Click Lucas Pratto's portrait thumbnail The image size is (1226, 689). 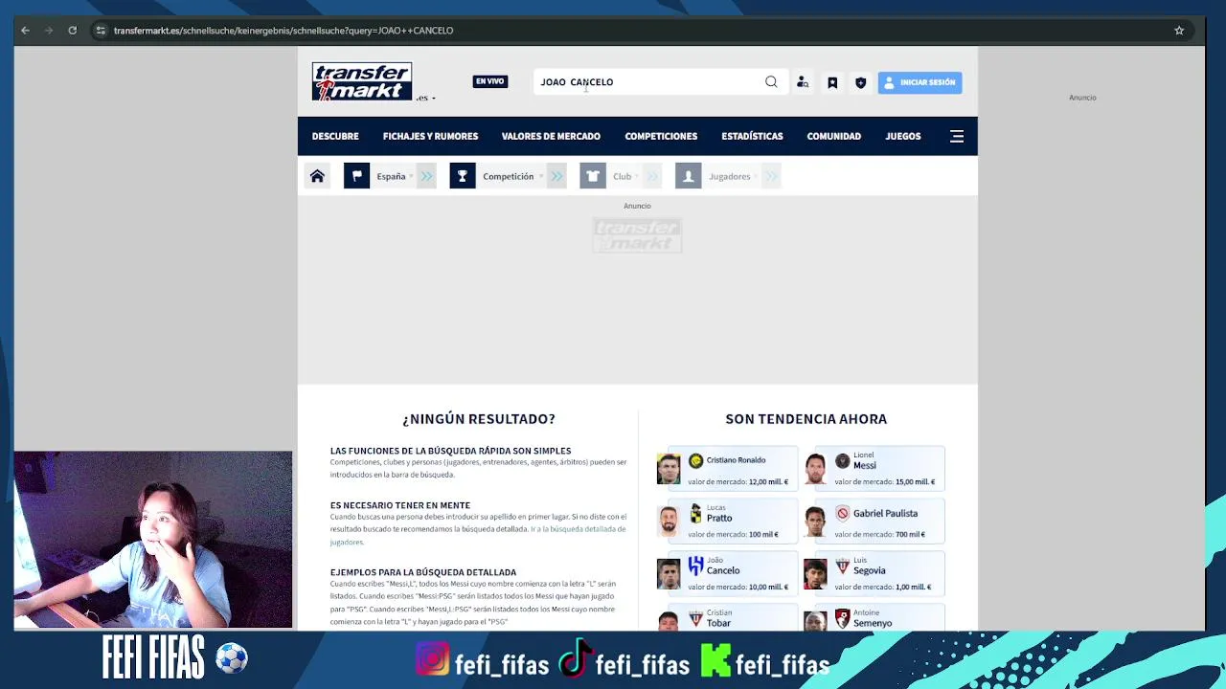coord(669,522)
